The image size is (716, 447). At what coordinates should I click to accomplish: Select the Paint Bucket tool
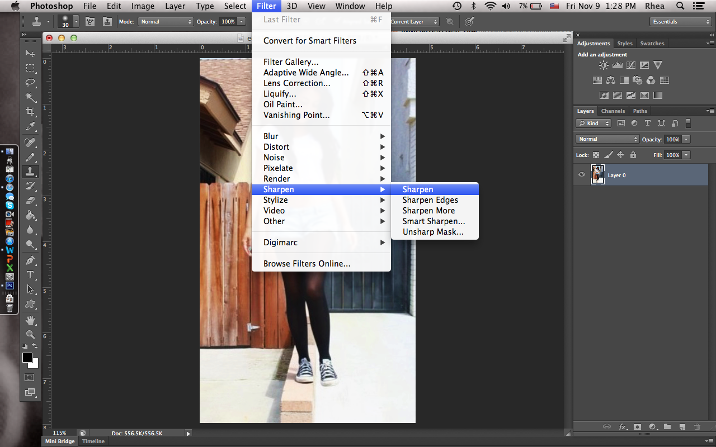point(30,215)
